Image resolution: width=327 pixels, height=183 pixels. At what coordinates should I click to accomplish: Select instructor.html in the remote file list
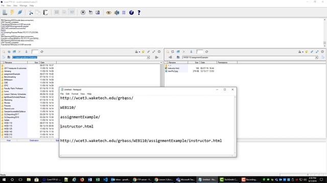coord(174,68)
